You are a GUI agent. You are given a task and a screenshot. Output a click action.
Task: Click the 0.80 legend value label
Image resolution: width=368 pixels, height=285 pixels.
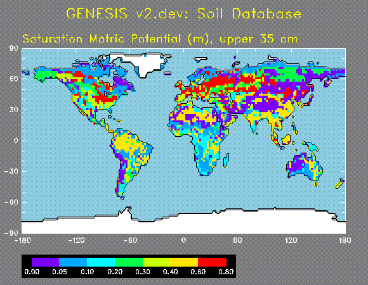(x=226, y=272)
